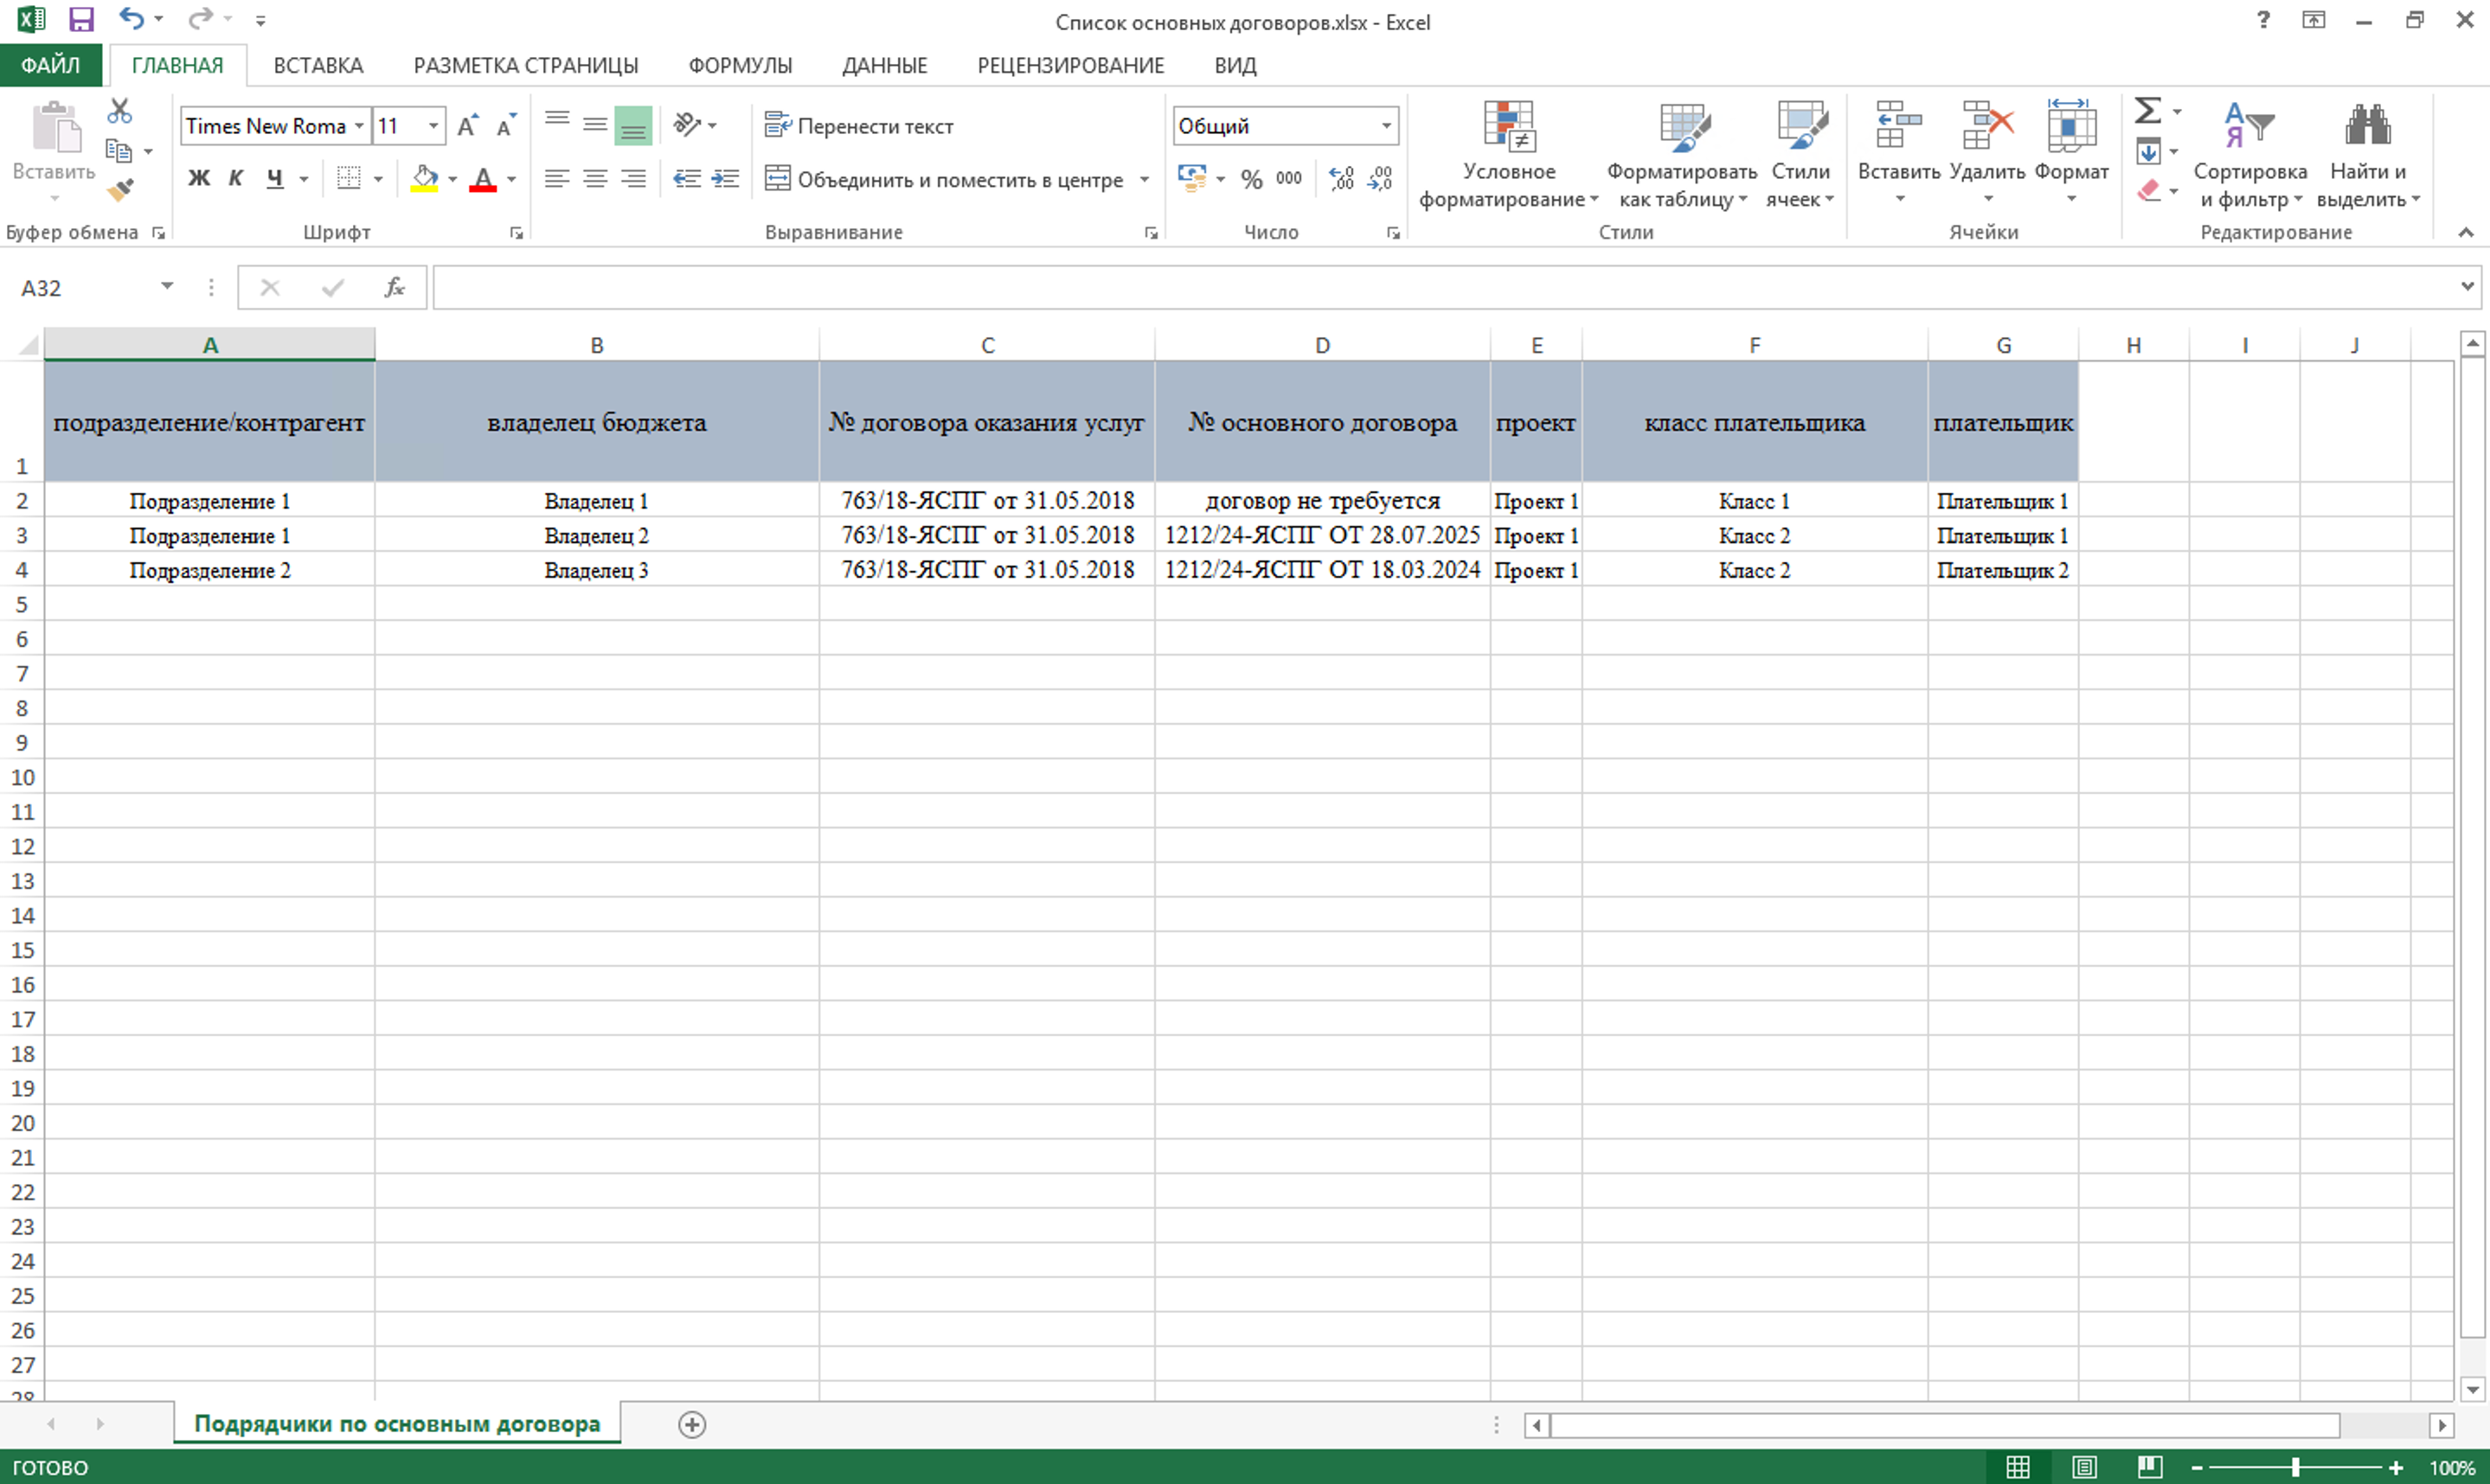The width and height of the screenshot is (2490, 1484).
Task: Click the AutoSum sigma icon
Action: click(x=2147, y=110)
